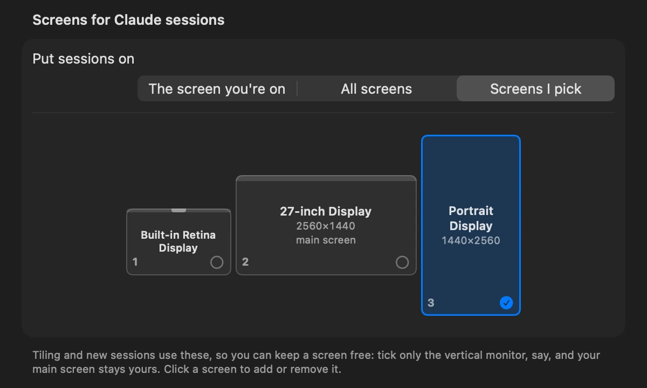Click the screen number 1 label

[x=135, y=262]
